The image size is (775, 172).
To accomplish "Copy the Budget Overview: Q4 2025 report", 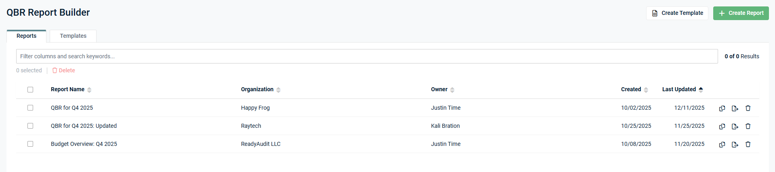I will [722, 144].
